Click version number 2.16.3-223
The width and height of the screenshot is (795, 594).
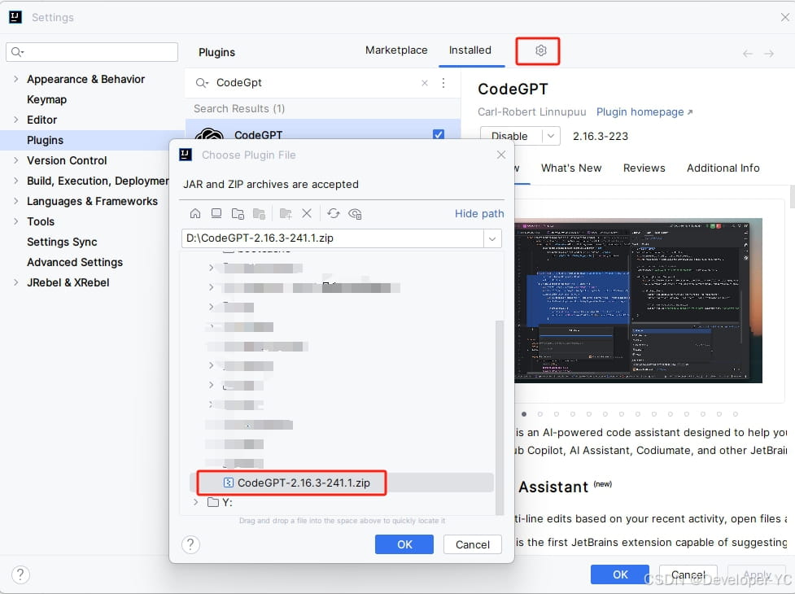(x=601, y=136)
